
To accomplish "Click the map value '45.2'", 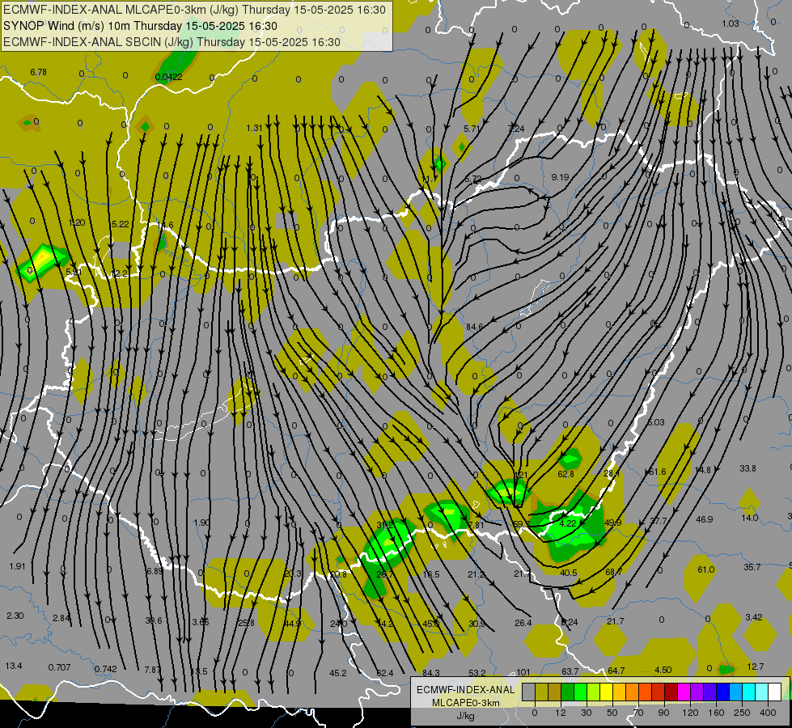I will (x=338, y=673).
